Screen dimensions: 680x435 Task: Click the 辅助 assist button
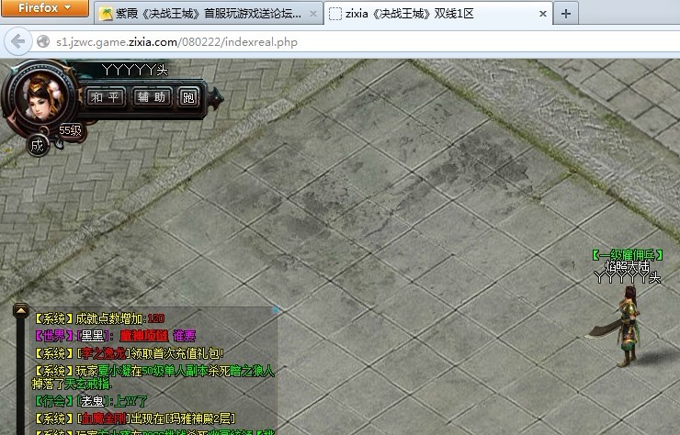[152, 96]
